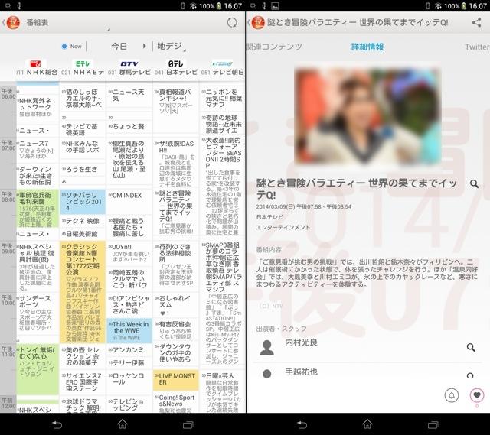Screen dimensions: 490x435
Task: Open the LIVE MONSTER program cell
Action: [175, 380]
